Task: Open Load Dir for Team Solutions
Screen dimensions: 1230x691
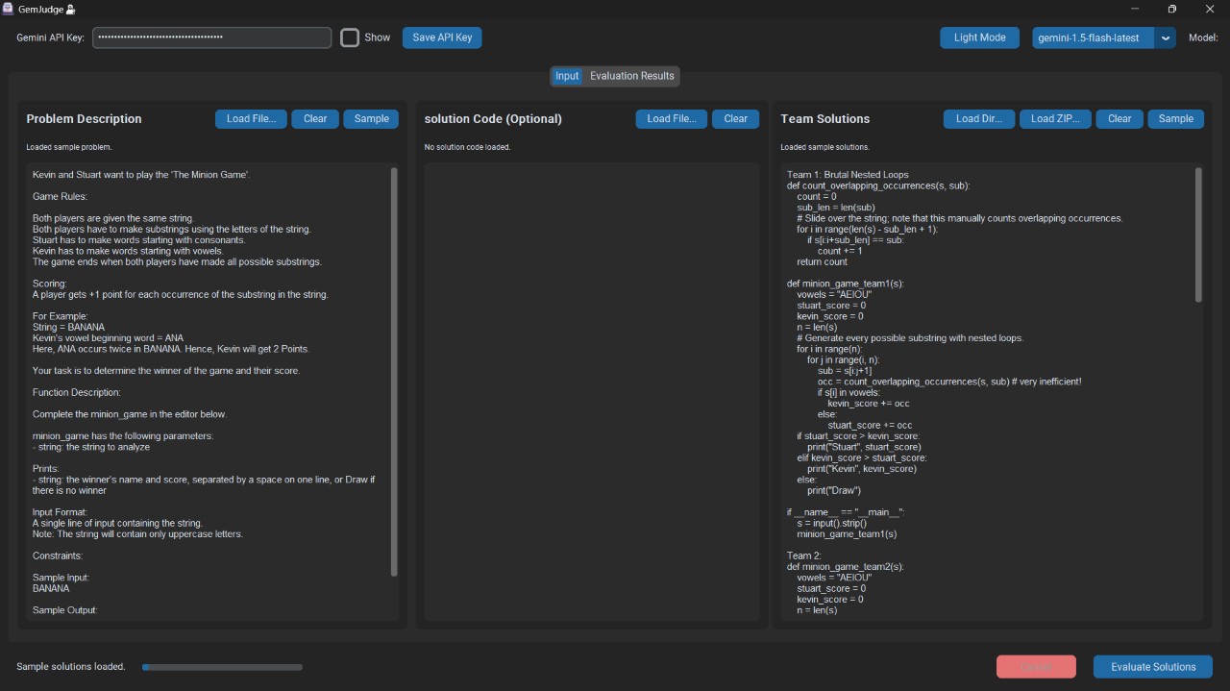Action: tap(978, 118)
